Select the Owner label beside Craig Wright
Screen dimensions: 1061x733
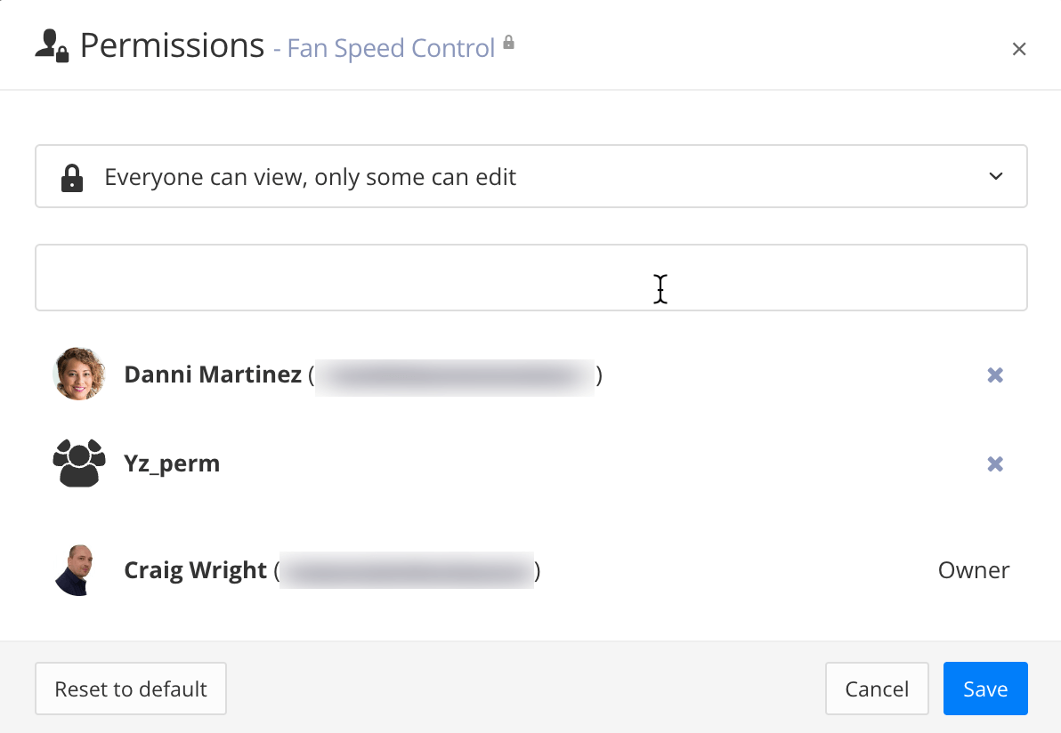974,570
